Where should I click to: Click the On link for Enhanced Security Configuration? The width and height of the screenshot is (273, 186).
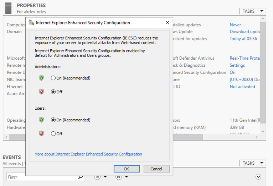click(233, 72)
